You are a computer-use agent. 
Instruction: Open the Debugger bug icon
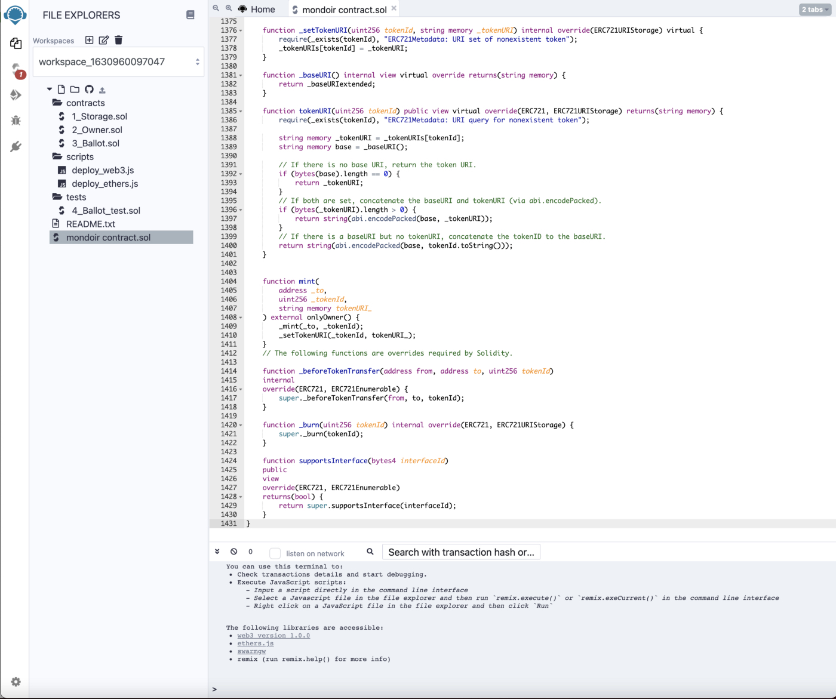point(16,121)
